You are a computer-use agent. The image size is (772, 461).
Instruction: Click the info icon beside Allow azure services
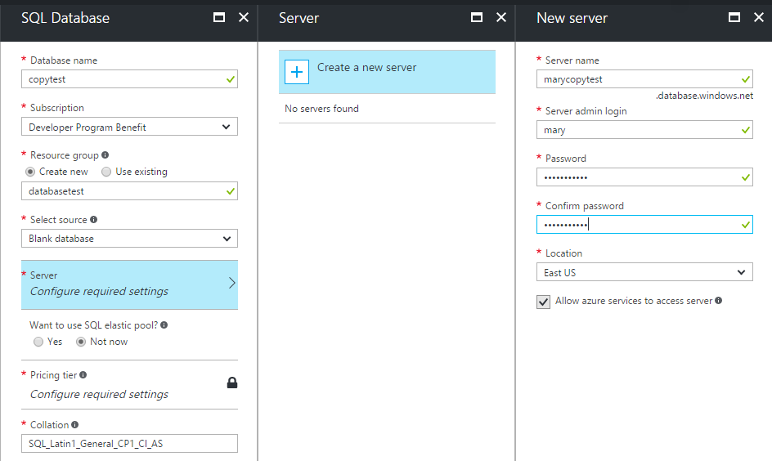coord(719,301)
